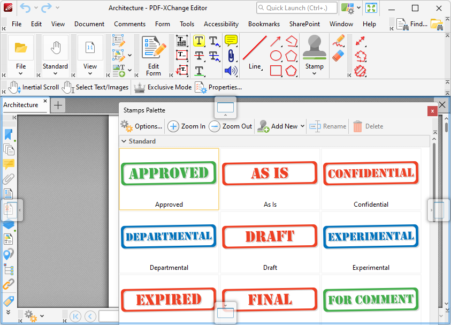This screenshot has width=451, height=325.
Task: Click the Edit Form toolbar icon
Action: 151,51
